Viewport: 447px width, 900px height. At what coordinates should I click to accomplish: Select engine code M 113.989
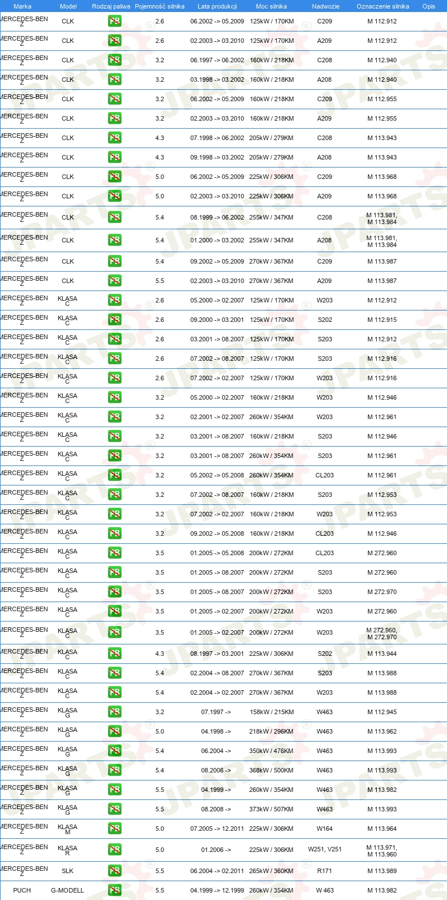tap(382, 871)
